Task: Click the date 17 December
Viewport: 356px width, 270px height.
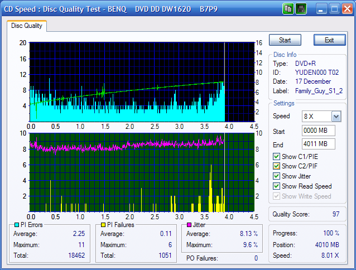Action: tap(313, 81)
